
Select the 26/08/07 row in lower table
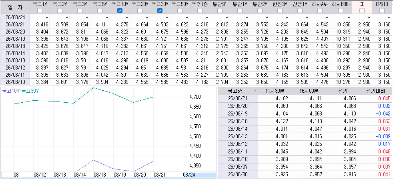tap(305, 166)
